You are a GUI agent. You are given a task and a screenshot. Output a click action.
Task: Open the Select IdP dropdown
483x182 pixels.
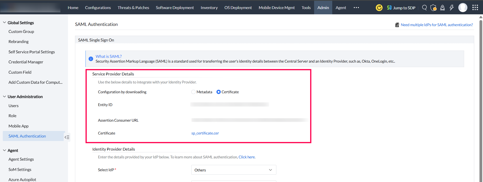click(234, 170)
